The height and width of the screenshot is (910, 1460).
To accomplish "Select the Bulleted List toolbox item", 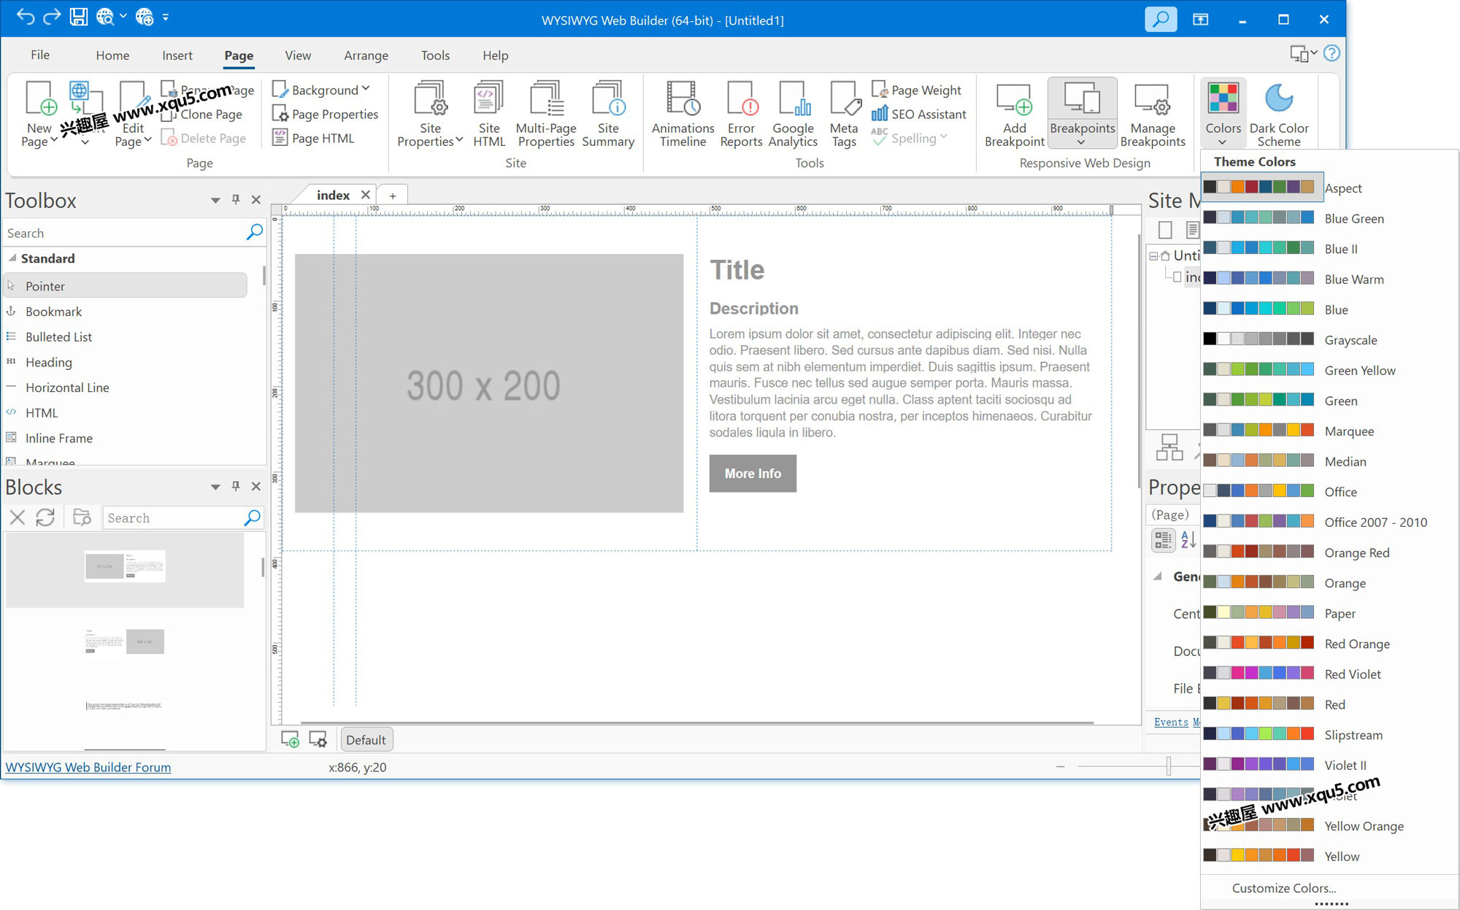I will click(x=126, y=336).
